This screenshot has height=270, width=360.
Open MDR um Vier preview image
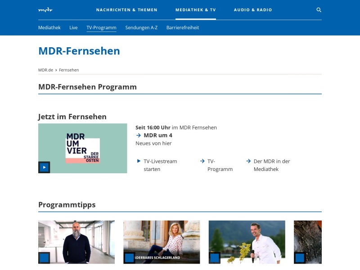pyautogui.click(x=83, y=148)
